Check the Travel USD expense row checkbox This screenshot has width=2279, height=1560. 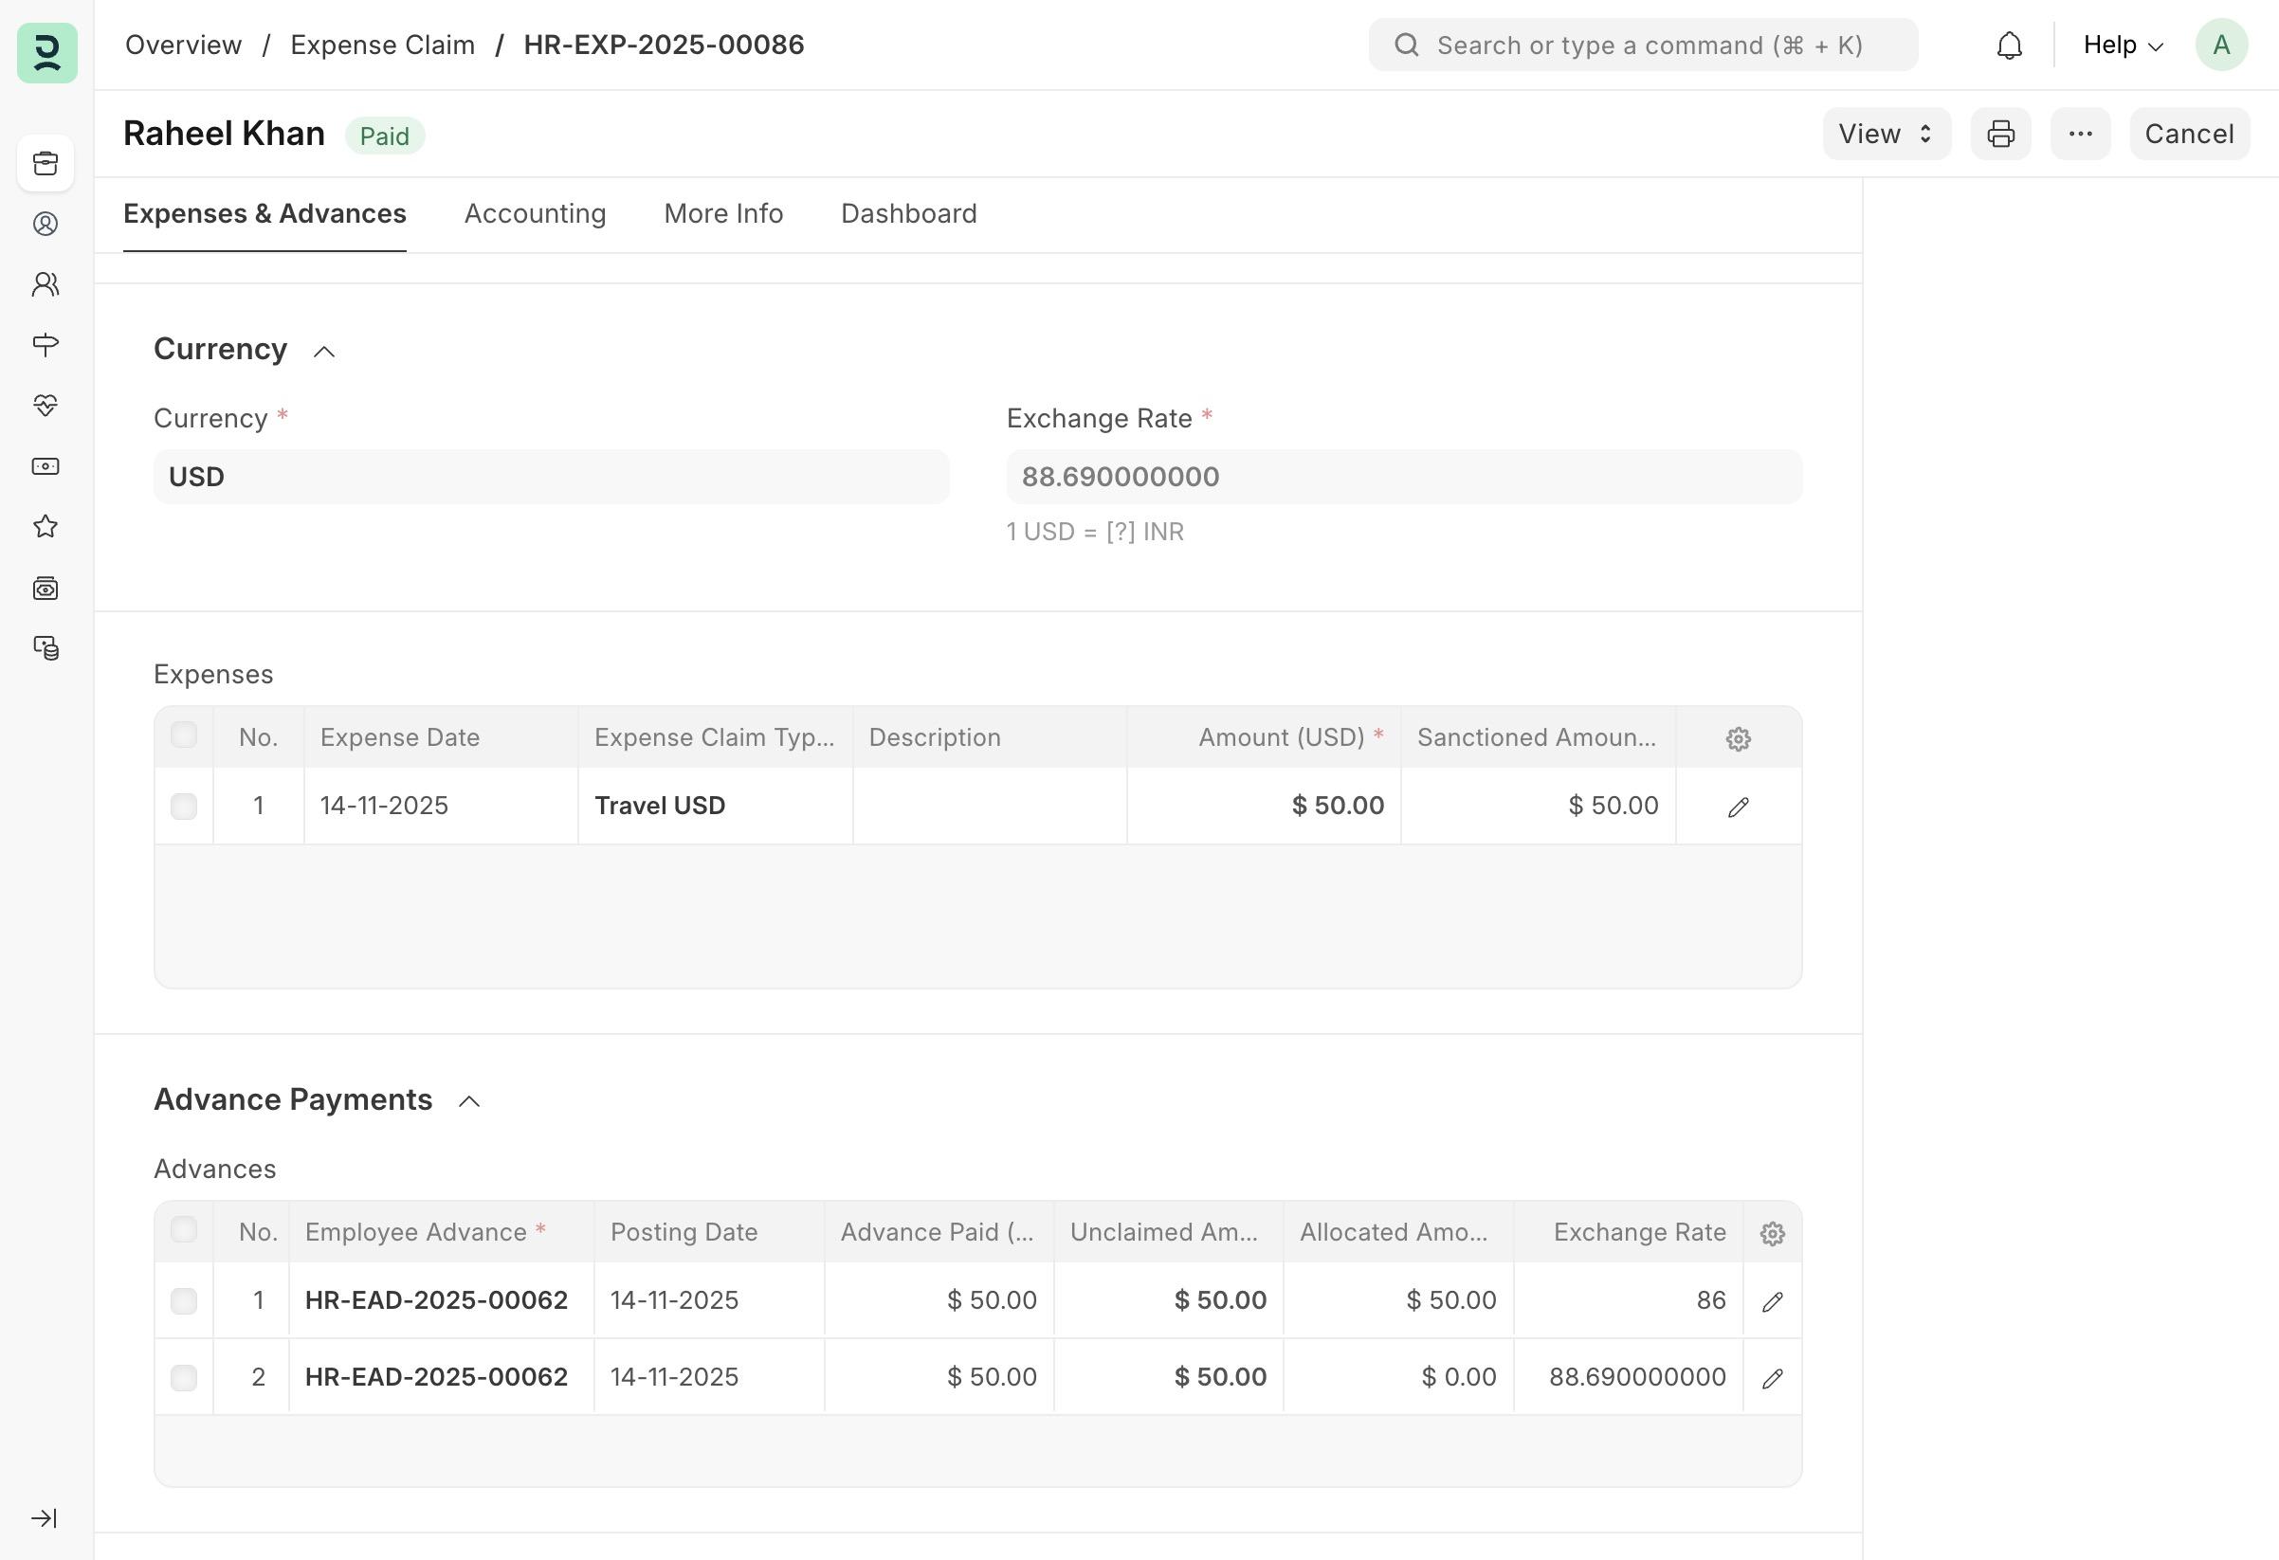click(x=183, y=807)
